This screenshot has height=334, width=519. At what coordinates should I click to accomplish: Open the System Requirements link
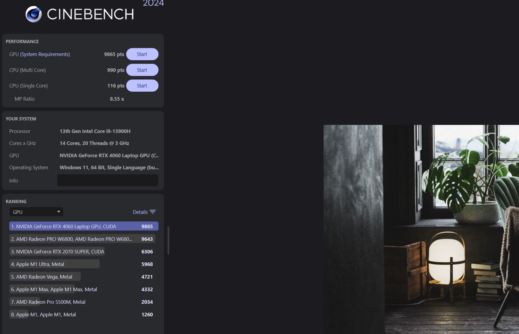tap(45, 54)
